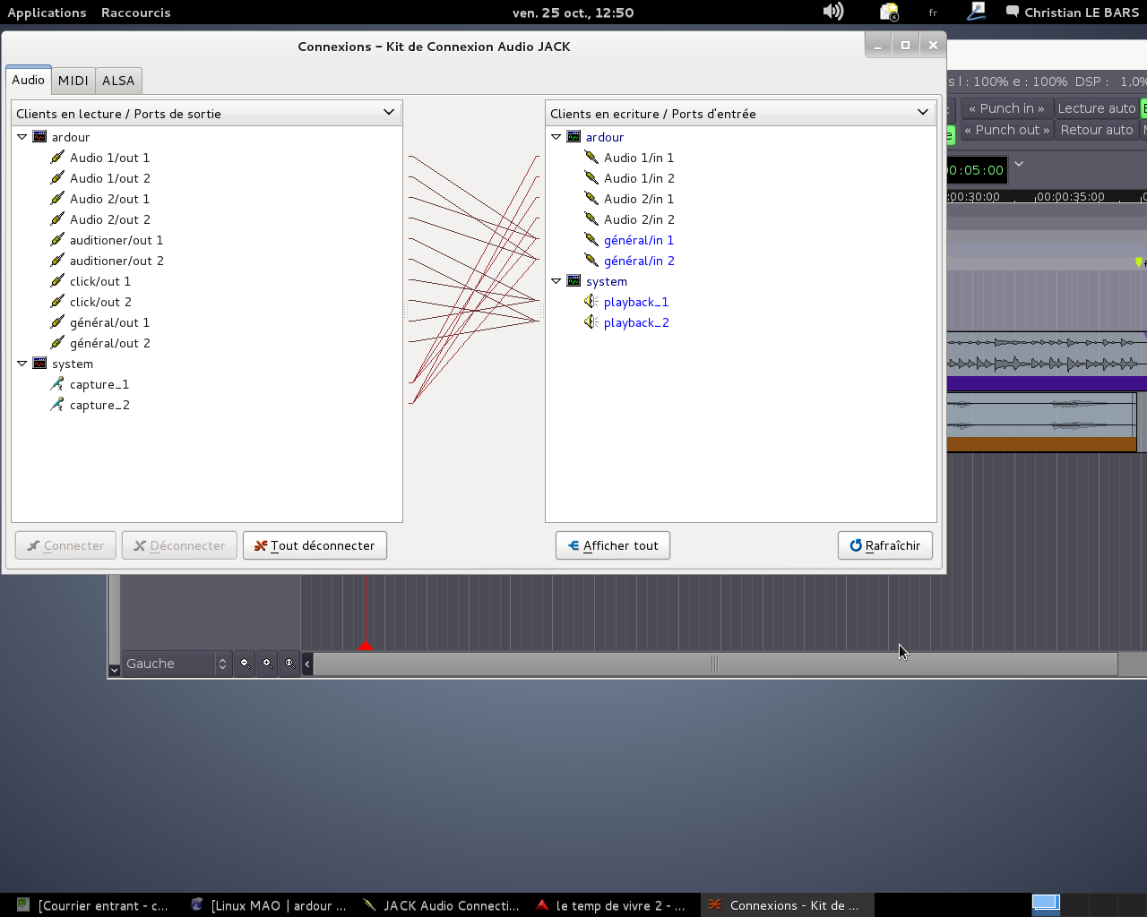Click the speaker icon beside playback_2
The height and width of the screenshot is (917, 1147).
591,322
